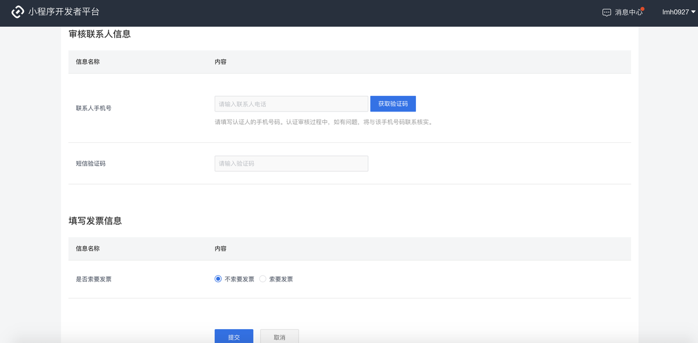This screenshot has height=343, width=698.
Task: Click the 短信验证码 field label
Action: pyautogui.click(x=91, y=164)
